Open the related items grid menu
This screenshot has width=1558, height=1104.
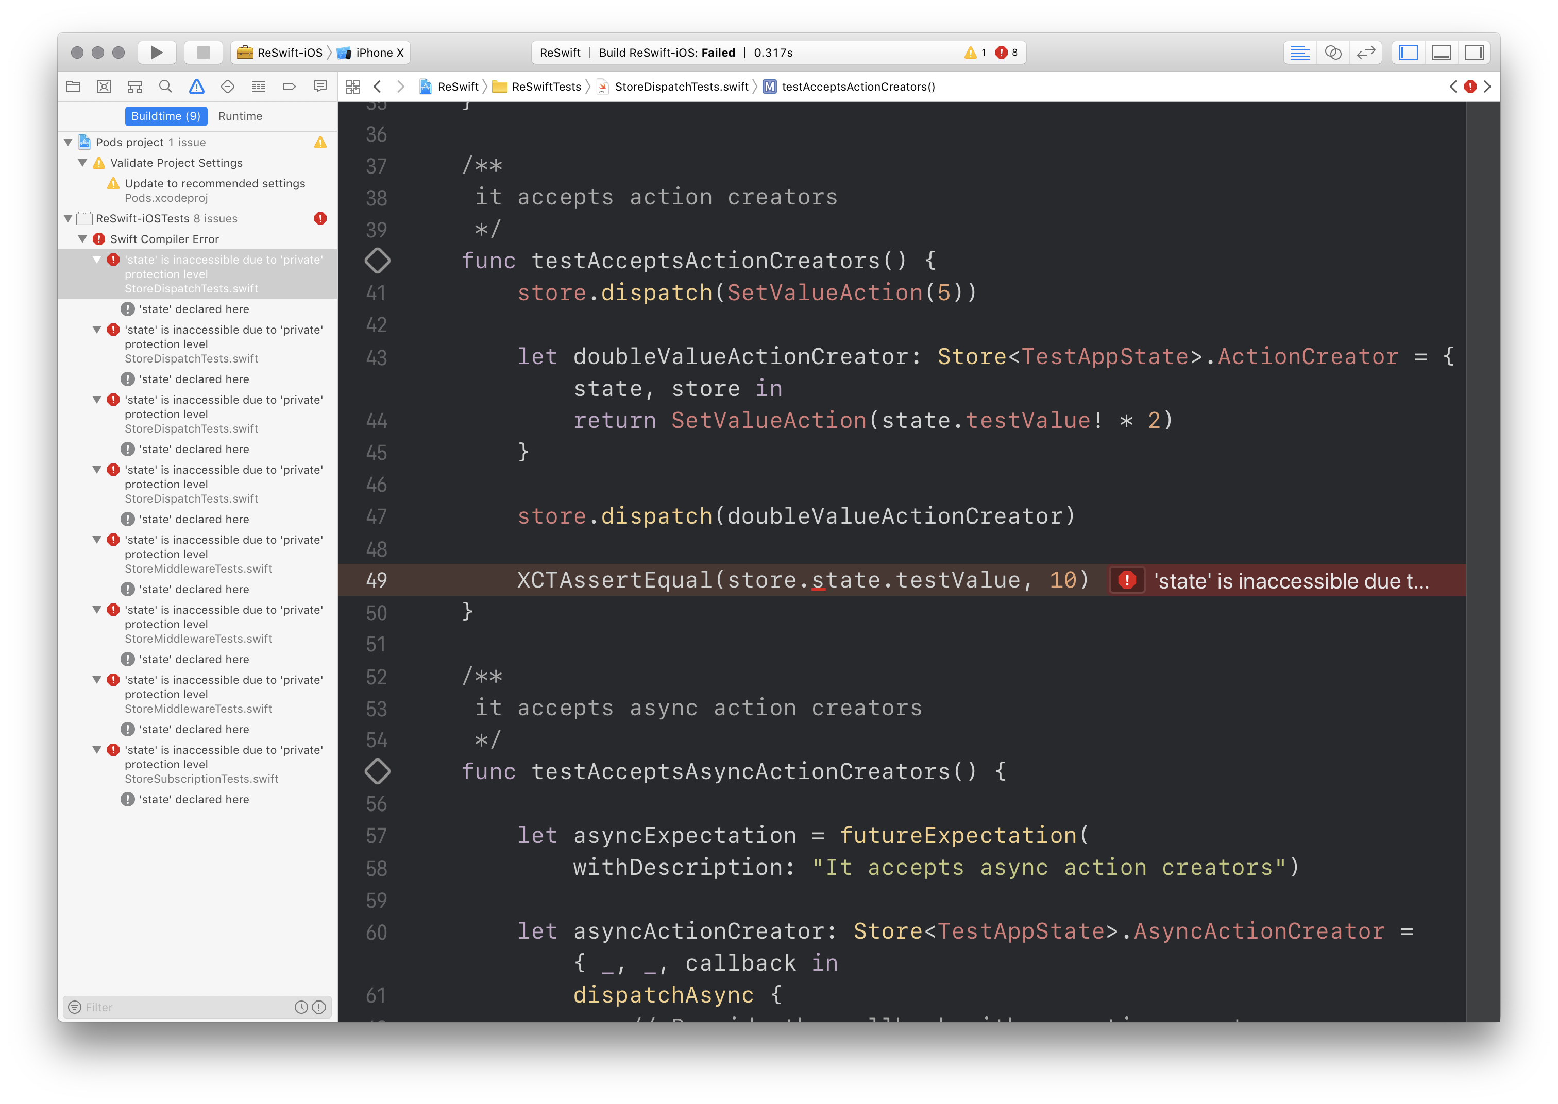coord(353,87)
